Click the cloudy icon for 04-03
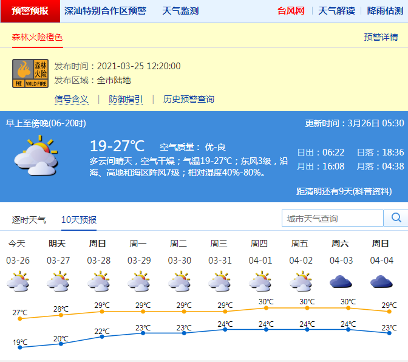 pos(341,282)
